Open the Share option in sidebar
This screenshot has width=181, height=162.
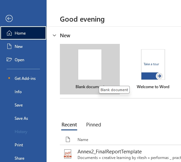pyautogui.click(x=23, y=158)
